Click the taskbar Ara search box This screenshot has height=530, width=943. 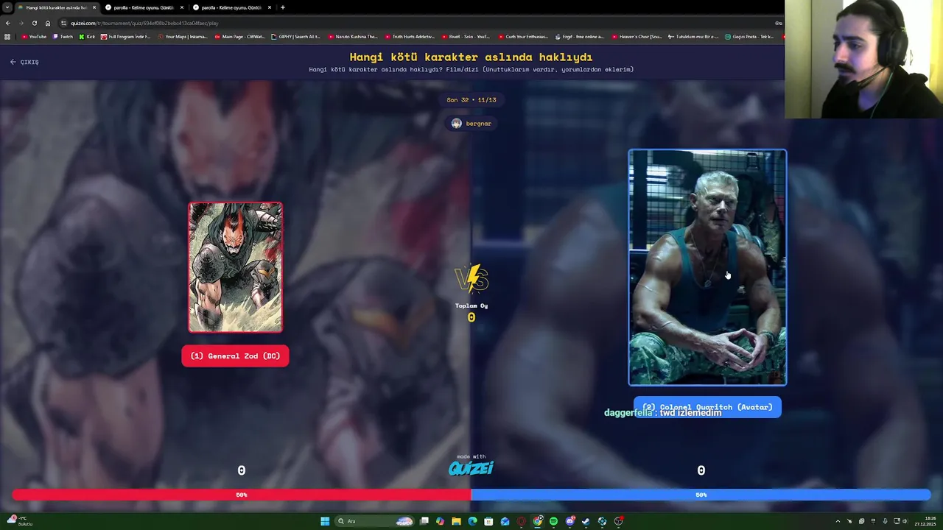click(374, 521)
